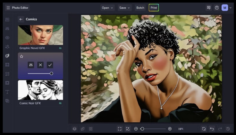Click the fit to screen icon
Screen dimensions: 236x135
119,129
